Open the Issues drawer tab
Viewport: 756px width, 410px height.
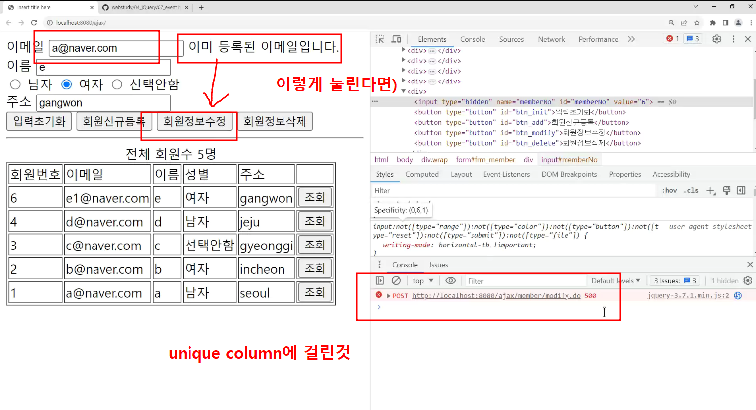pyautogui.click(x=439, y=265)
